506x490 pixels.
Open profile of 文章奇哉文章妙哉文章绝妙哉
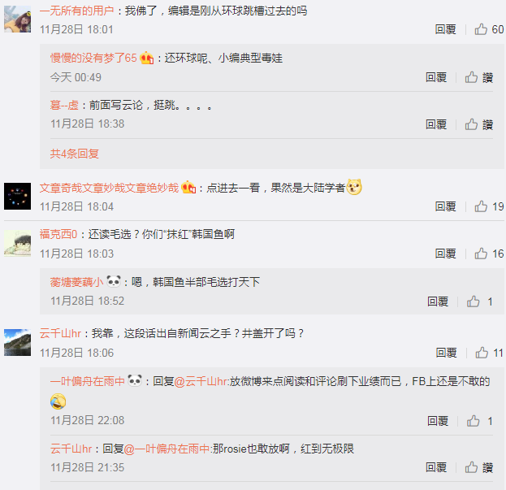click(109, 188)
